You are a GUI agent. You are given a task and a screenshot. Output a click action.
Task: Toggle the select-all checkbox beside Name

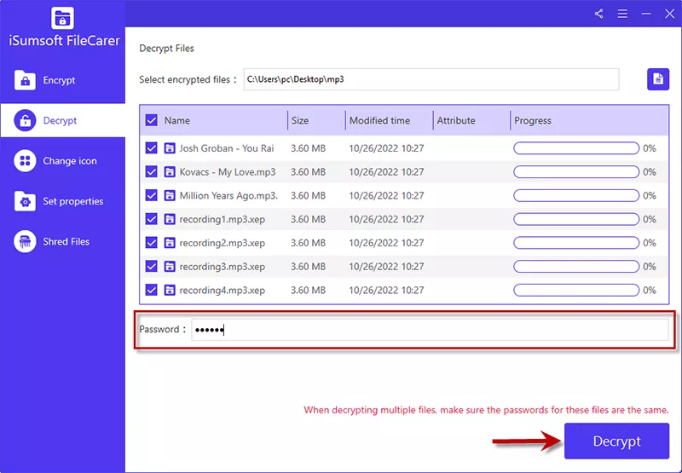[x=151, y=120]
